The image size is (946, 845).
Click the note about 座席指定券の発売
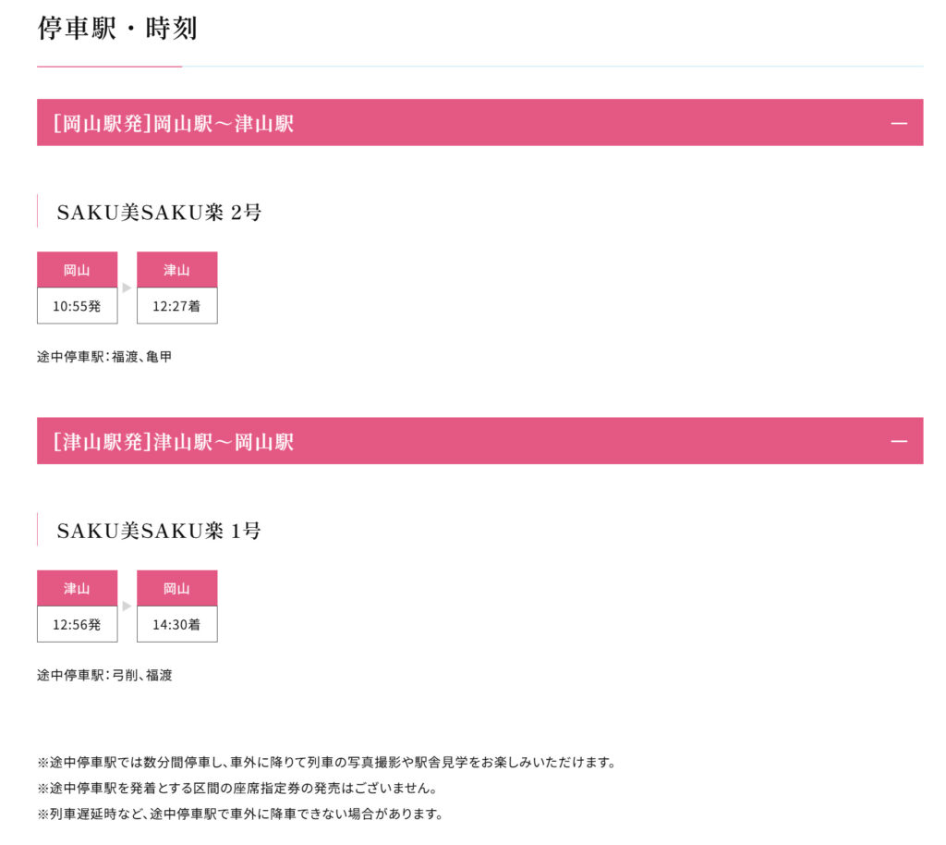pos(237,788)
